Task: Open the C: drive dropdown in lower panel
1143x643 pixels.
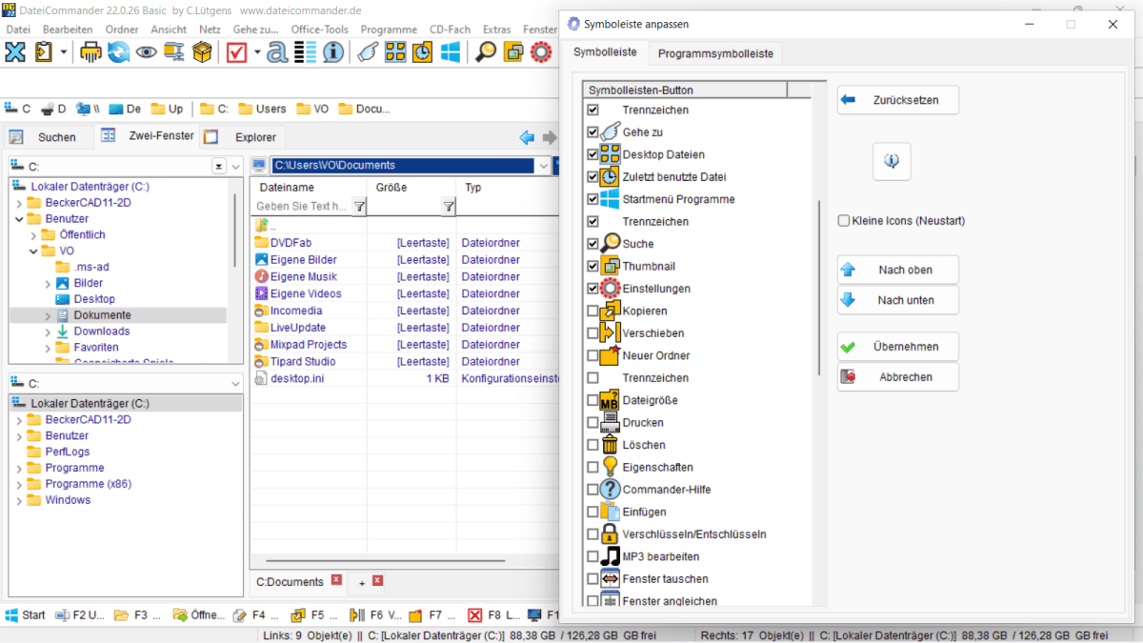Action: [x=235, y=384]
